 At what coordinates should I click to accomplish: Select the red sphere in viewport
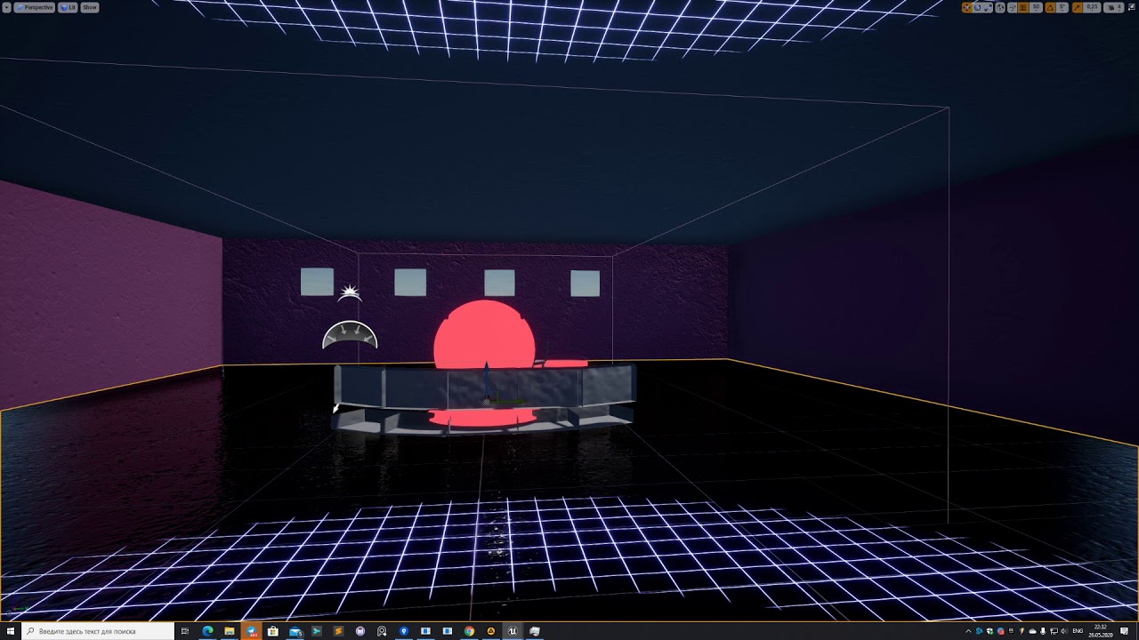coord(484,334)
